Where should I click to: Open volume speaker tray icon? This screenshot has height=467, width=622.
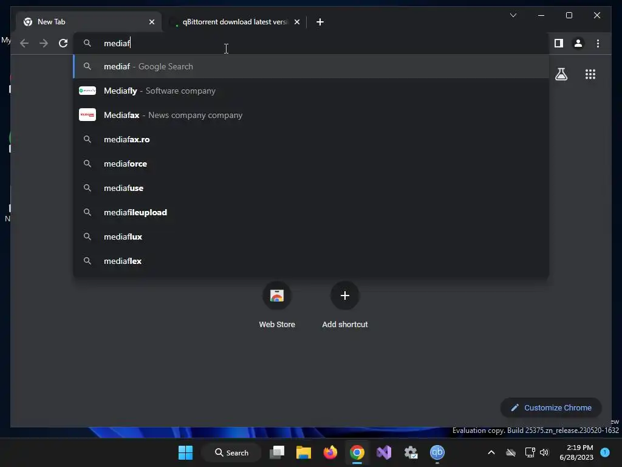[544, 452]
